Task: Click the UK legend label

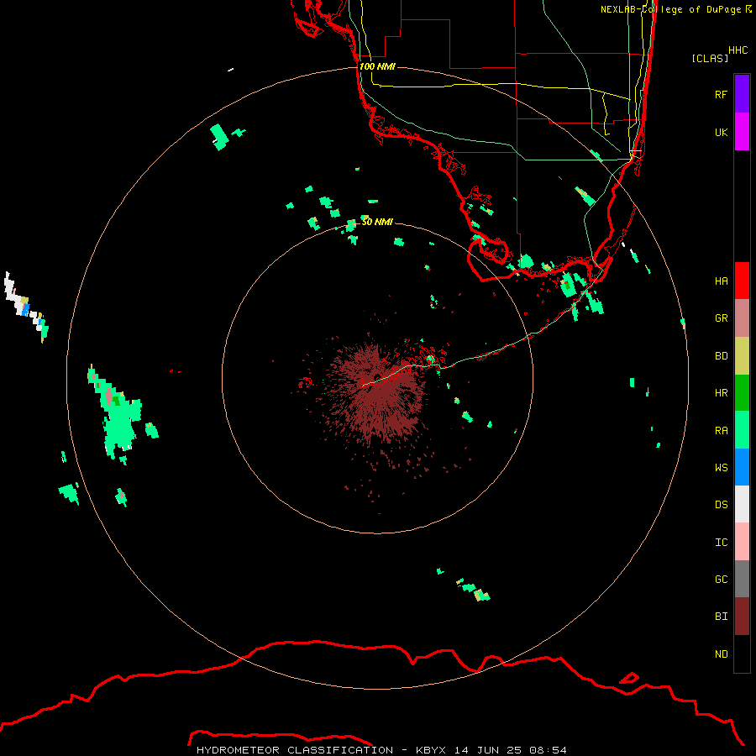Action: coord(721,132)
